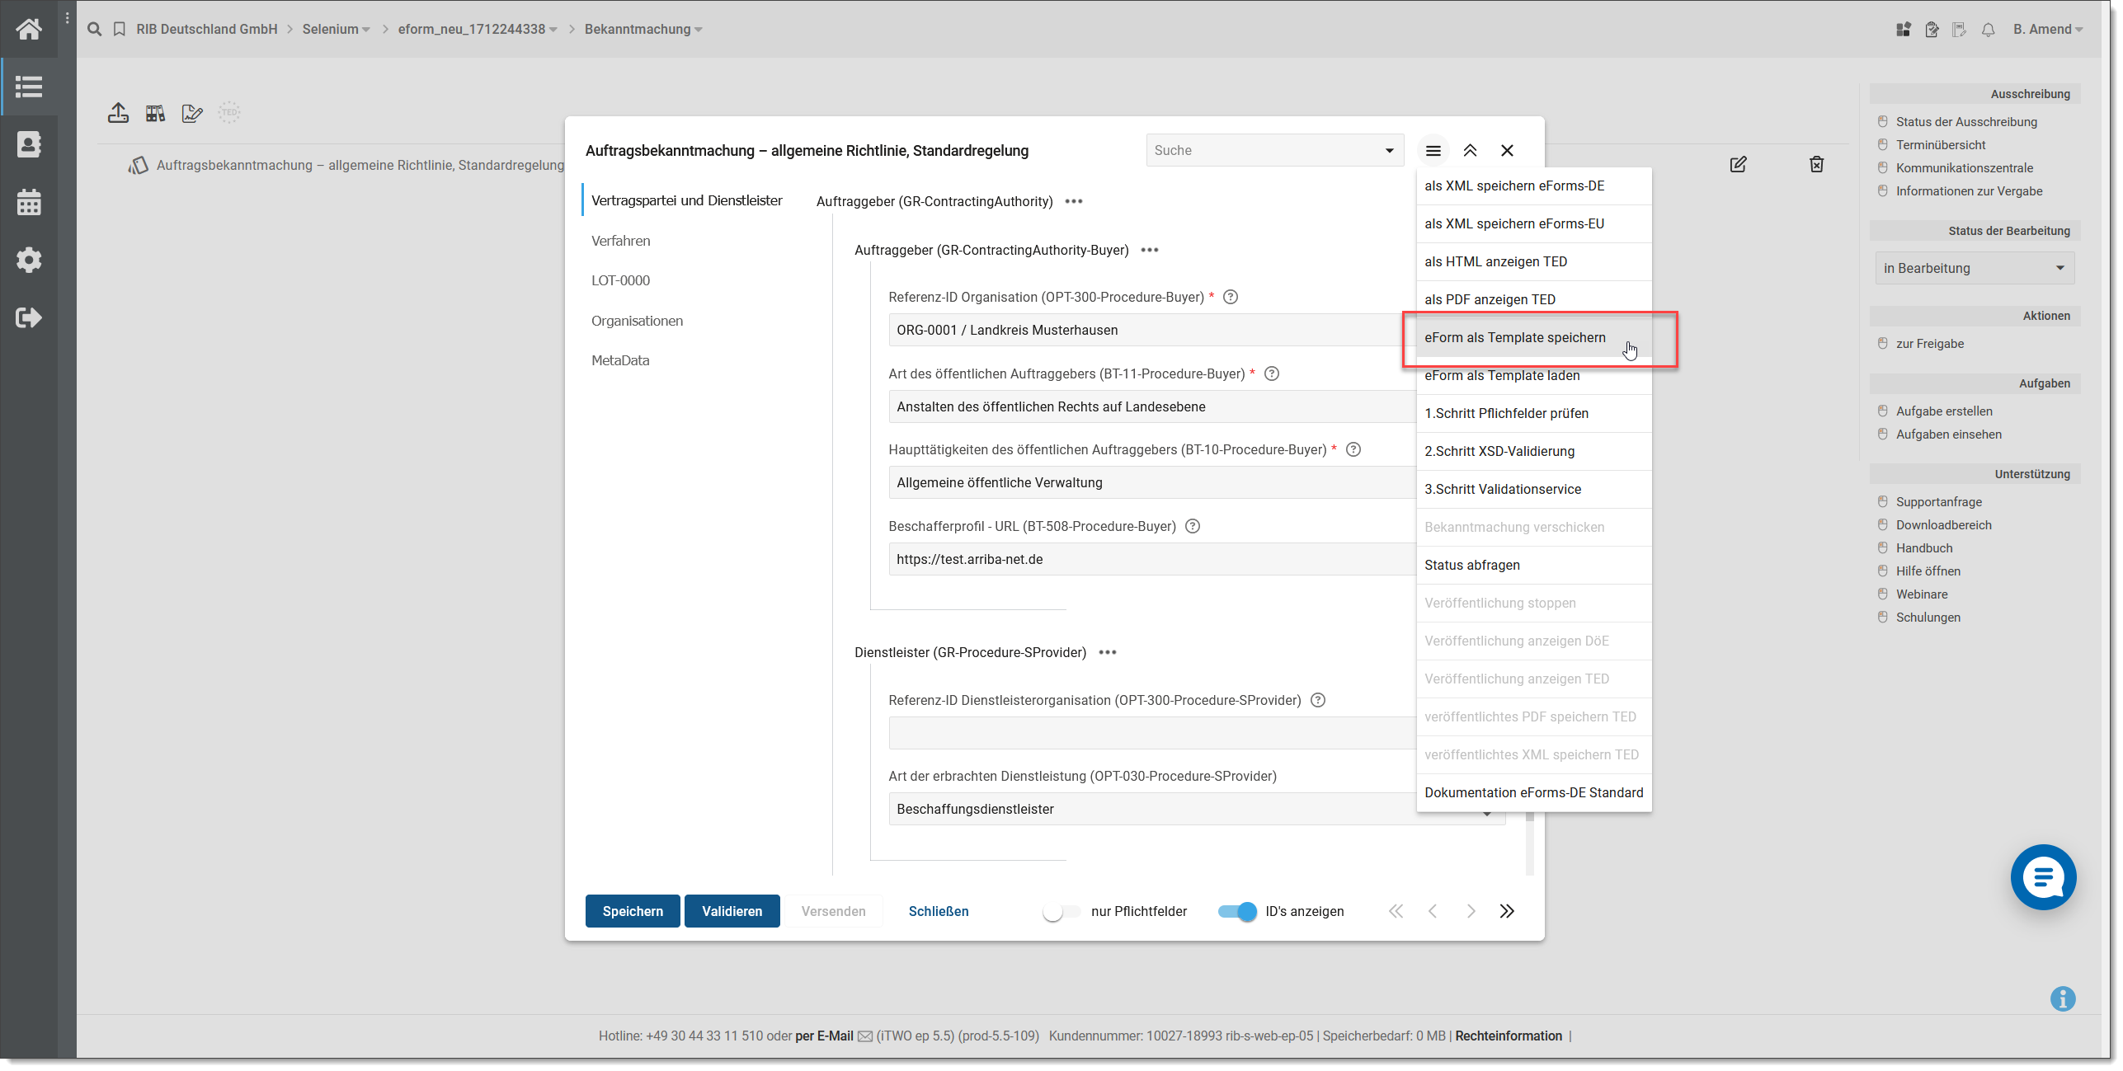Select eForm als Template speichern
Viewport: 2123px width, 1071px height.
click(1534, 337)
